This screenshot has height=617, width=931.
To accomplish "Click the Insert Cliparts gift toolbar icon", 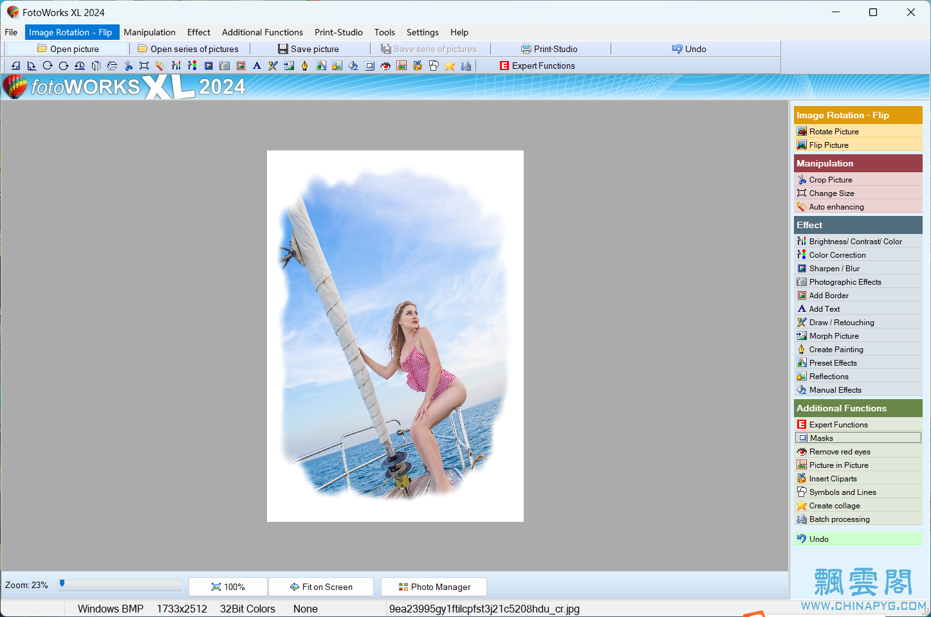I will 418,66.
